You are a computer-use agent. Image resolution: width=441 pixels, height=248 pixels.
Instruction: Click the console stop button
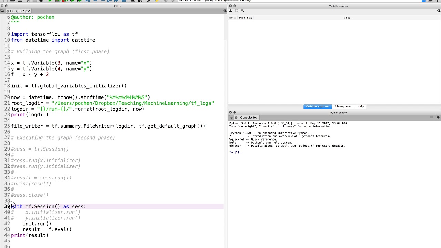pos(431,117)
